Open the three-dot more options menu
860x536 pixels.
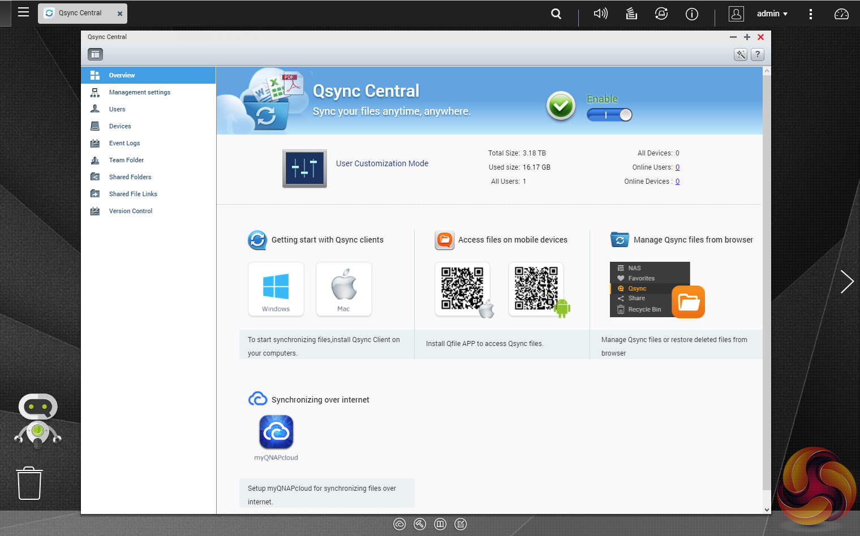[x=811, y=14]
